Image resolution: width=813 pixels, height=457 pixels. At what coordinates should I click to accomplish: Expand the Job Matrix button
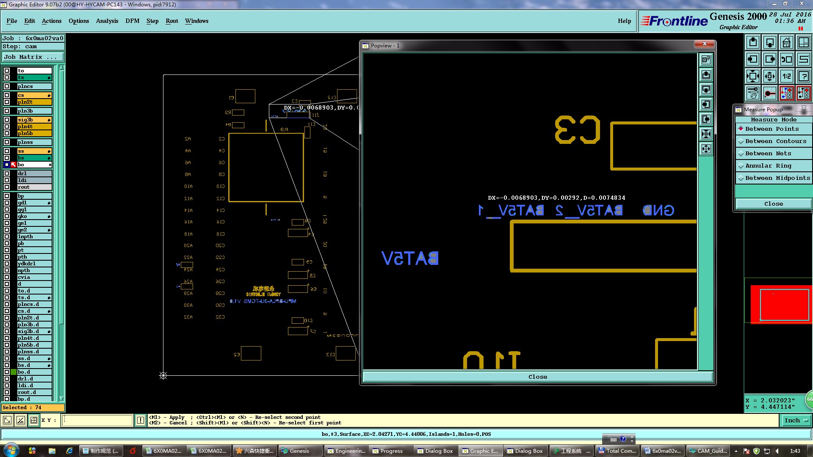[33, 57]
